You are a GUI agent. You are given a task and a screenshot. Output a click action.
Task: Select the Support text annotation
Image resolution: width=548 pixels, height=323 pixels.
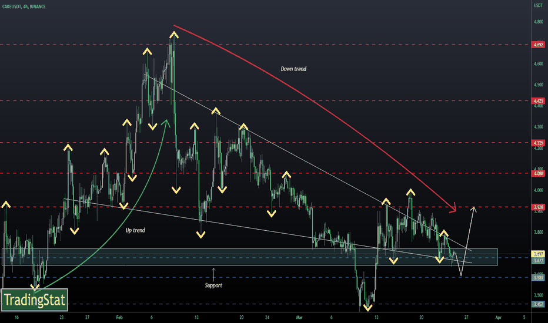click(213, 285)
